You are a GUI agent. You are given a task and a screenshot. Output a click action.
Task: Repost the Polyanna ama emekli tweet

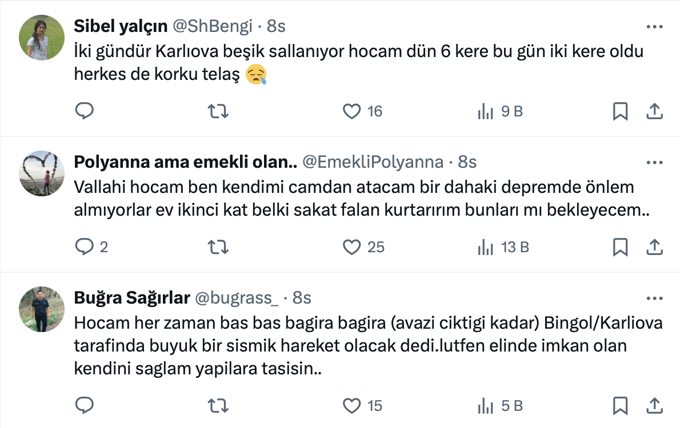pyautogui.click(x=218, y=247)
